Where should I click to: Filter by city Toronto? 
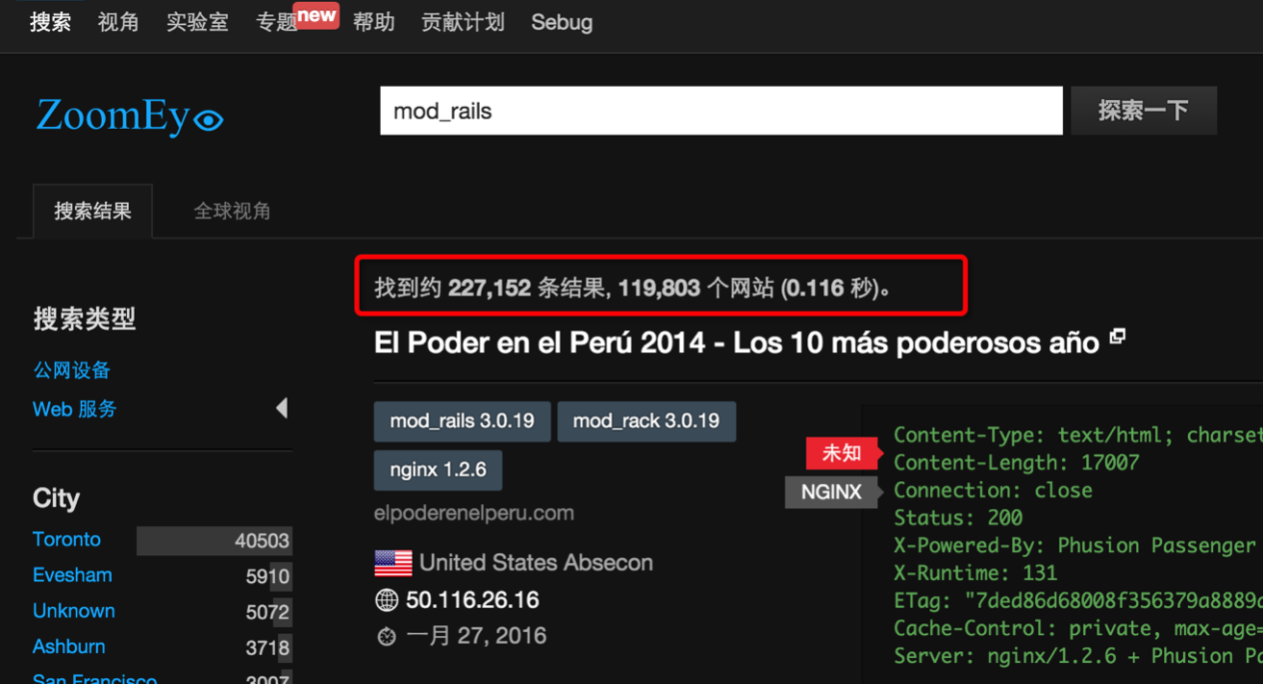(x=66, y=539)
